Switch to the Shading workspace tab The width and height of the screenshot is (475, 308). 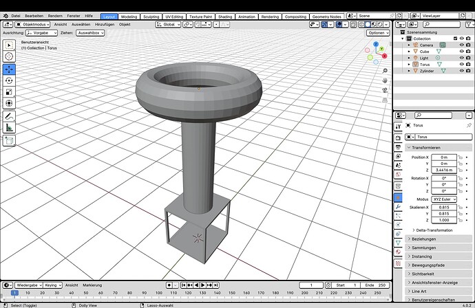click(x=225, y=16)
